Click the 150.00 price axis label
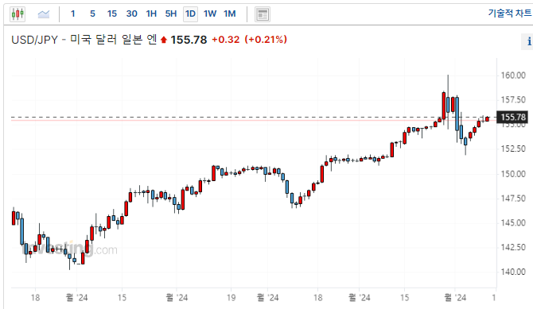Image resolution: width=533 pixels, height=309 pixels. point(513,174)
